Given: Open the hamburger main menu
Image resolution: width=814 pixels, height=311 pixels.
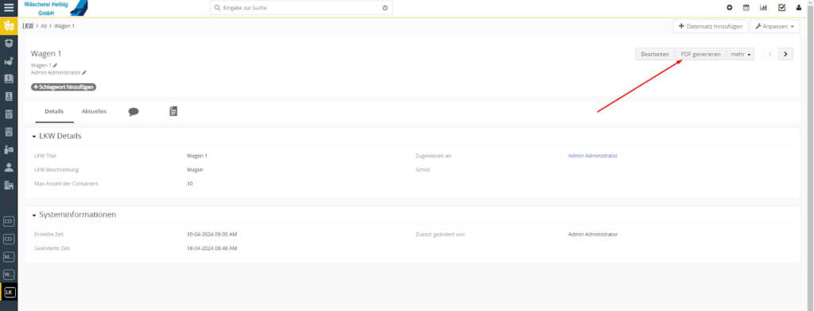Looking at the screenshot, I should (9, 8).
